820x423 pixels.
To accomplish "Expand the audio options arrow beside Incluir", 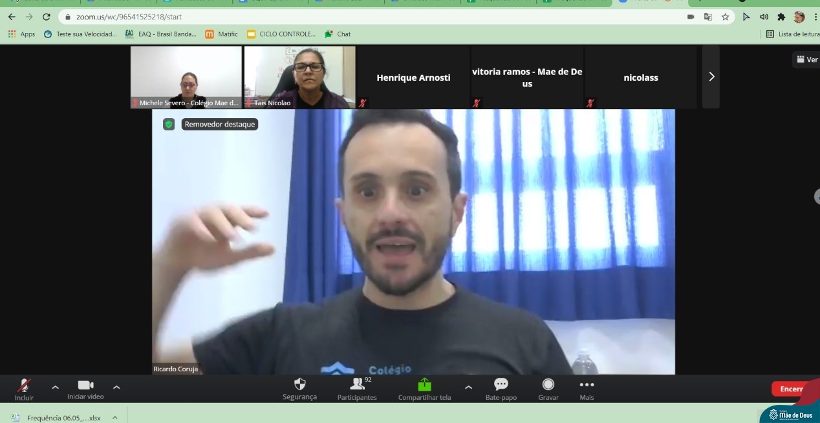I will [55, 387].
